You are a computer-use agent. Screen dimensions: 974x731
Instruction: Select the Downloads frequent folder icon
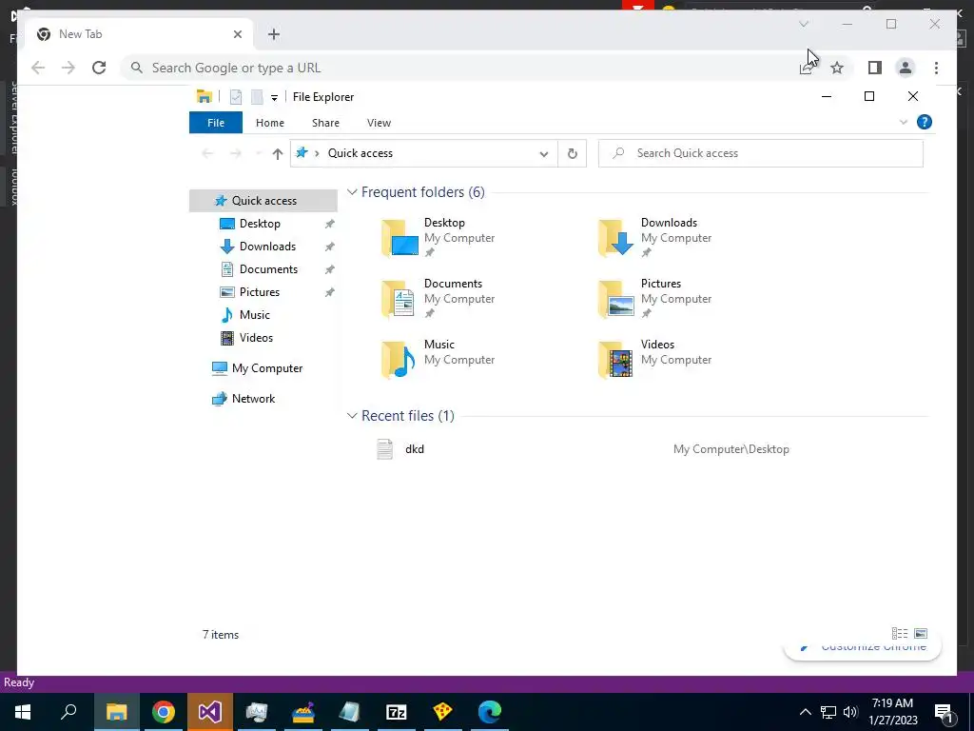tap(616, 237)
